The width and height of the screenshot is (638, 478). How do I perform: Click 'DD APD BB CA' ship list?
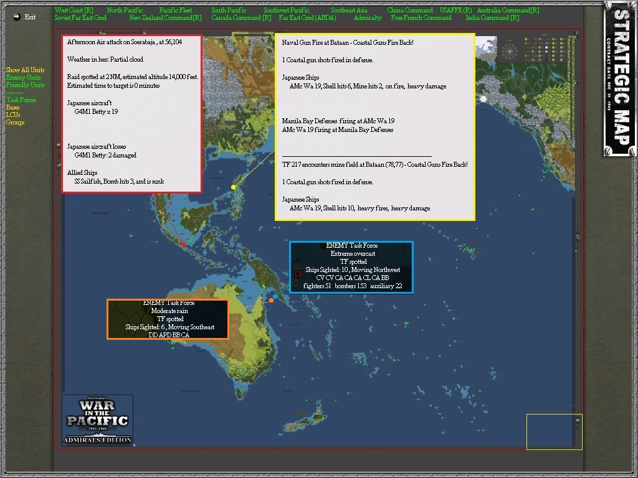coord(169,335)
